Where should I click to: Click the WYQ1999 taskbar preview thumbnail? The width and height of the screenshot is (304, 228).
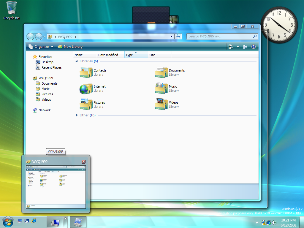tap(56, 187)
